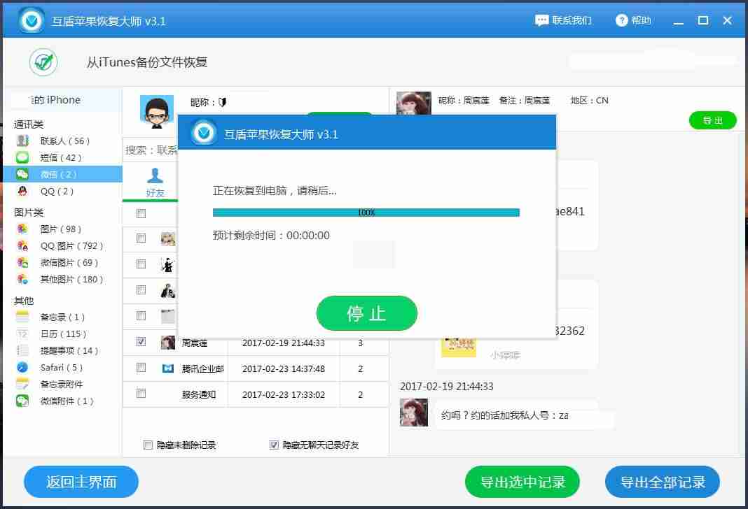The image size is (748, 509).
Task: Click the notes icon beside 备忘录 (1)
Action: pos(22,317)
